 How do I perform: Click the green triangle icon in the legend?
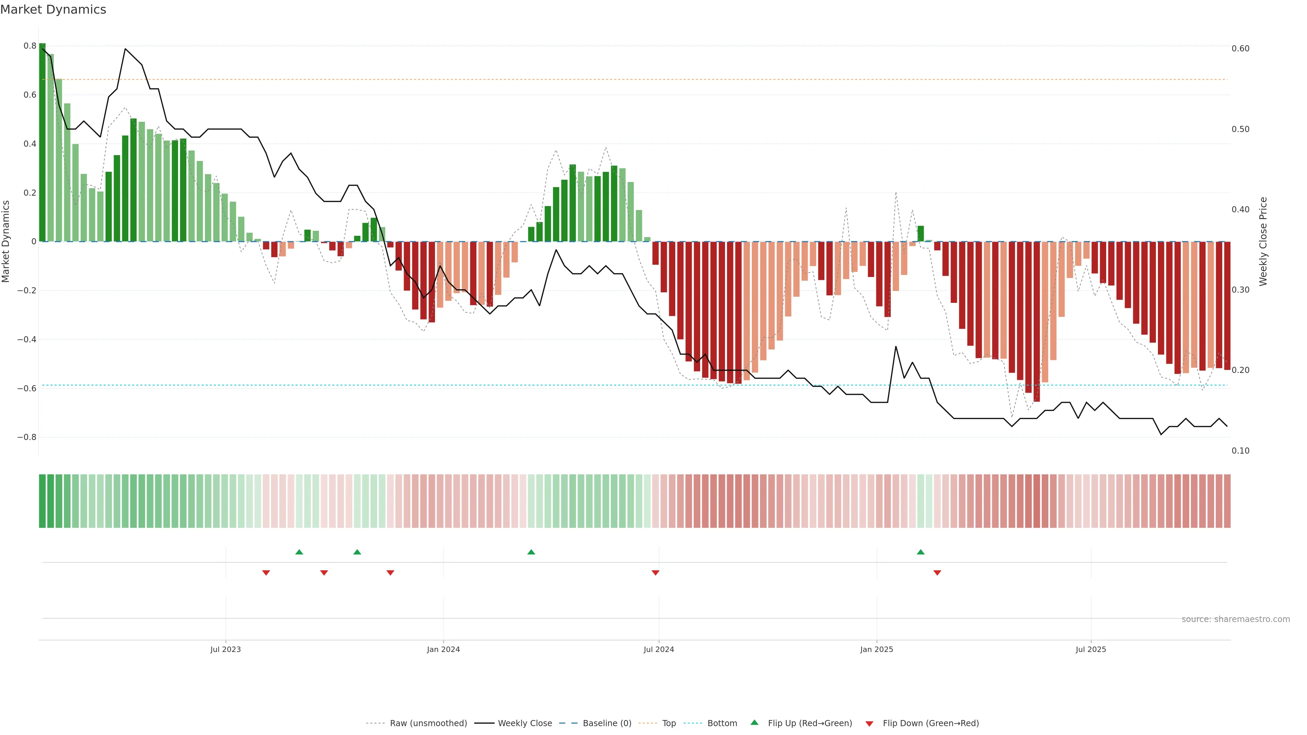[x=754, y=722]
